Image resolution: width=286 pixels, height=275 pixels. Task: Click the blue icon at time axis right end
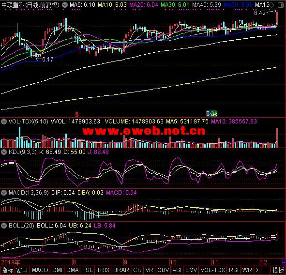[x=284, y=262]
